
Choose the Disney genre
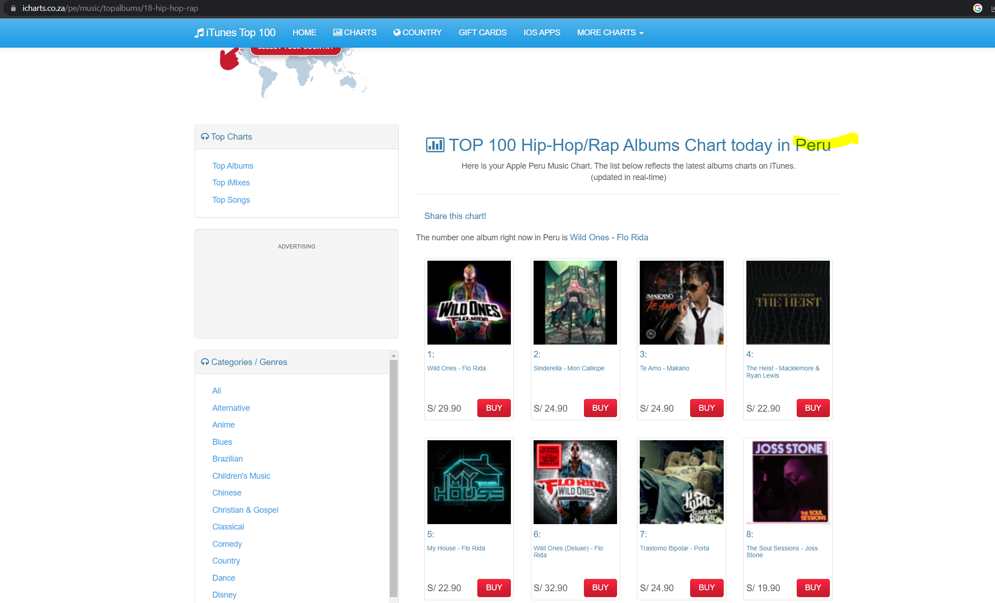click(224, 595)
